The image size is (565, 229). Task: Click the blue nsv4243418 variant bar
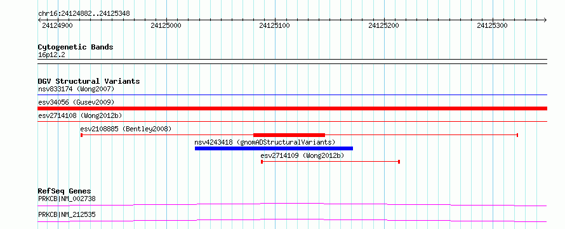tap(274, 148)
